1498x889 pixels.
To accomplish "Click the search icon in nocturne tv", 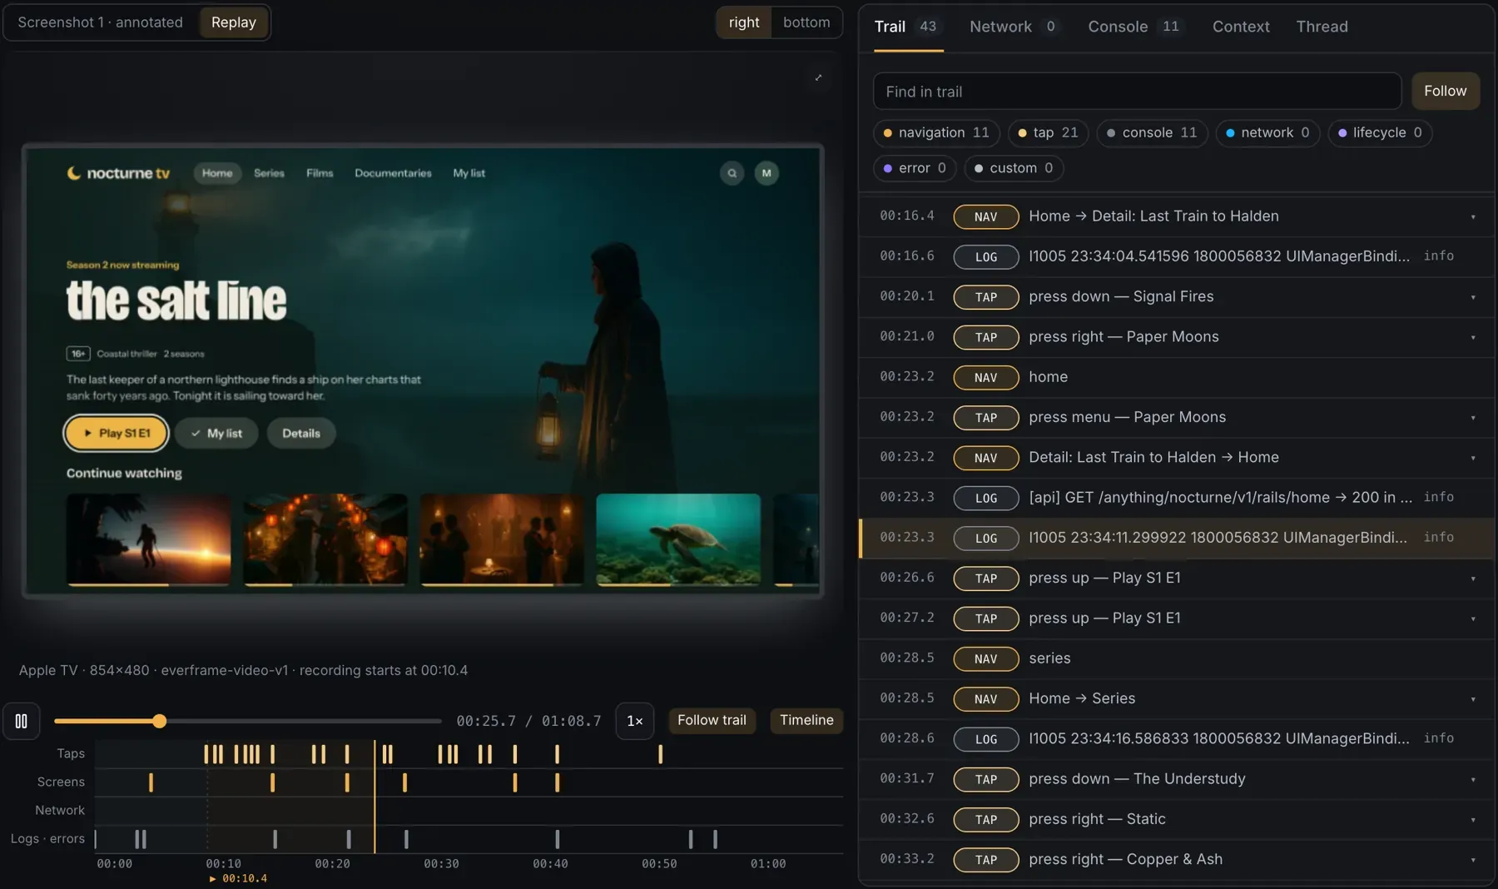I will (x=732, y=173).
